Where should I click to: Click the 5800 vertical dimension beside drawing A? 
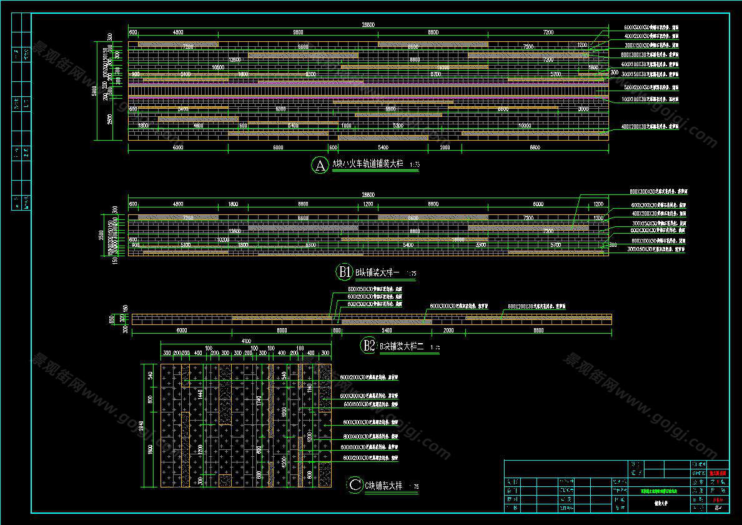point(94,91)
